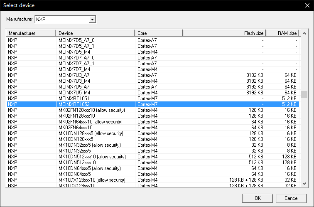Click the scrollbar up arrow
This screenshot has width=314, height=207.
tap(304, 33)
